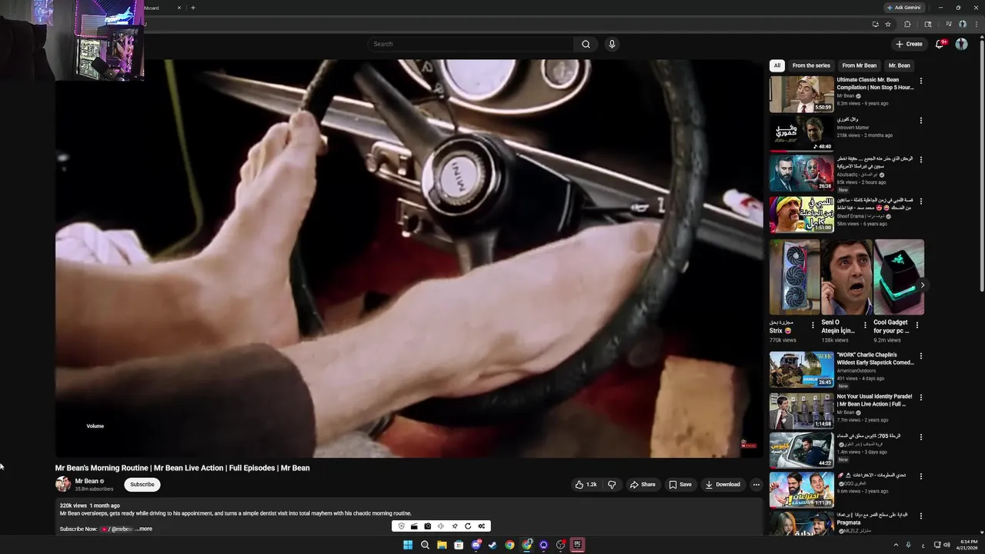Show hidden system tray icons
Screen dimensions: 985x554
point(896,545)
